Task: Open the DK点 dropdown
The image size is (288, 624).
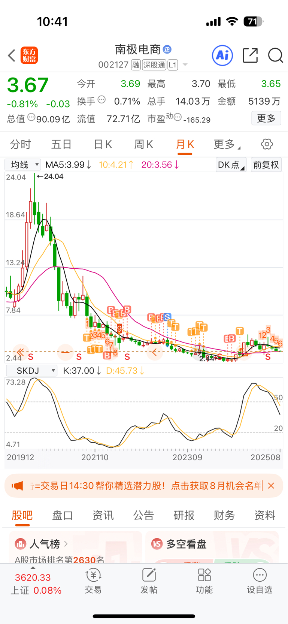Action: point(231,165)
